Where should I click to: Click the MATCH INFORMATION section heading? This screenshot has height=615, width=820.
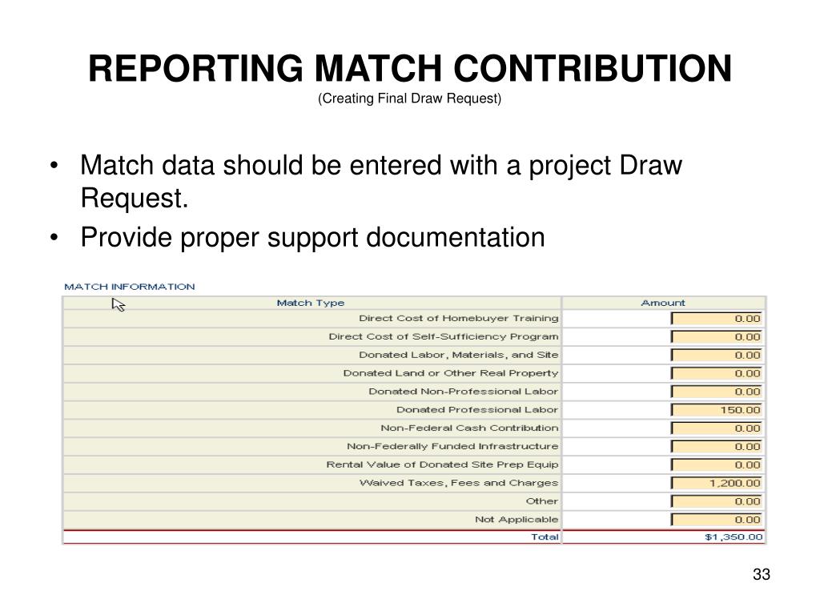(x=130, y=287)
